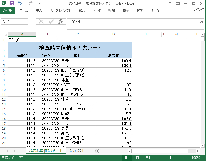The image size is (206, 161).
Task: Click the Cancel X icon in the formula bar
Action: click(41, 22)
